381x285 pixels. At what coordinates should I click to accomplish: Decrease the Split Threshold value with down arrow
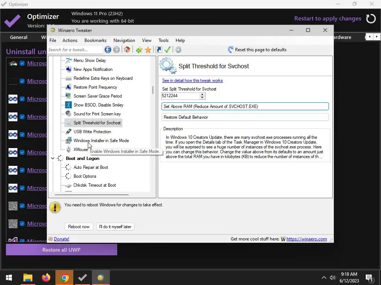click(202, 98)
